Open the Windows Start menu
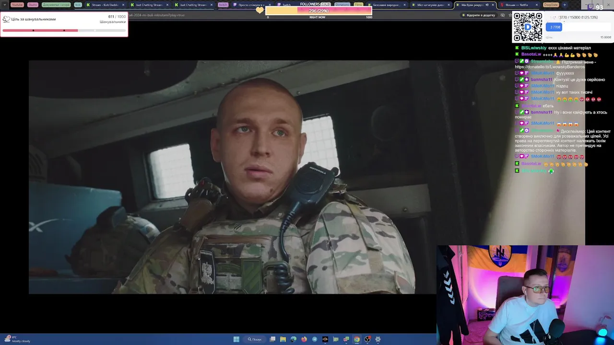This screenshot has height=345, width=614. tap(236, 339)
